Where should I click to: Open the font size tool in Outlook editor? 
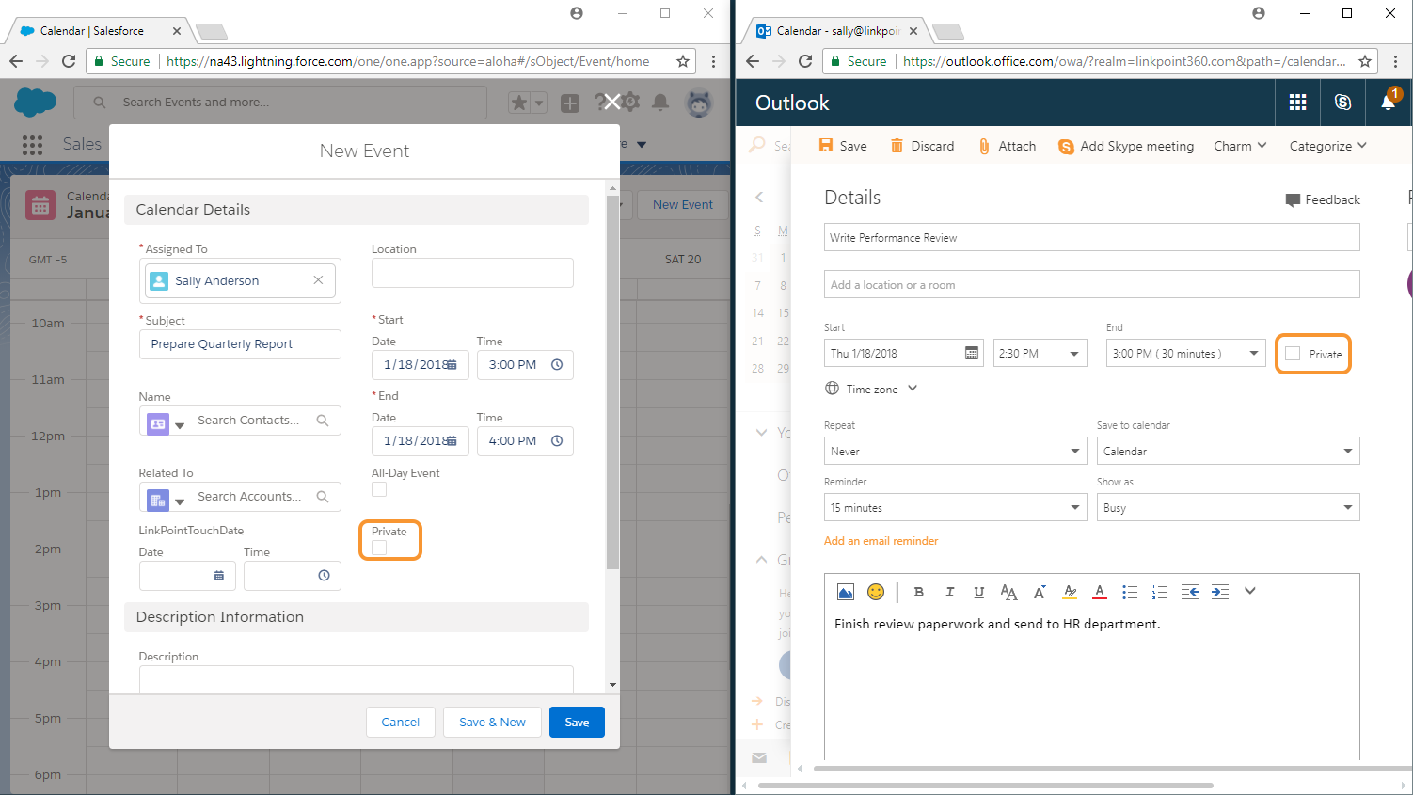pos(1008,592)
